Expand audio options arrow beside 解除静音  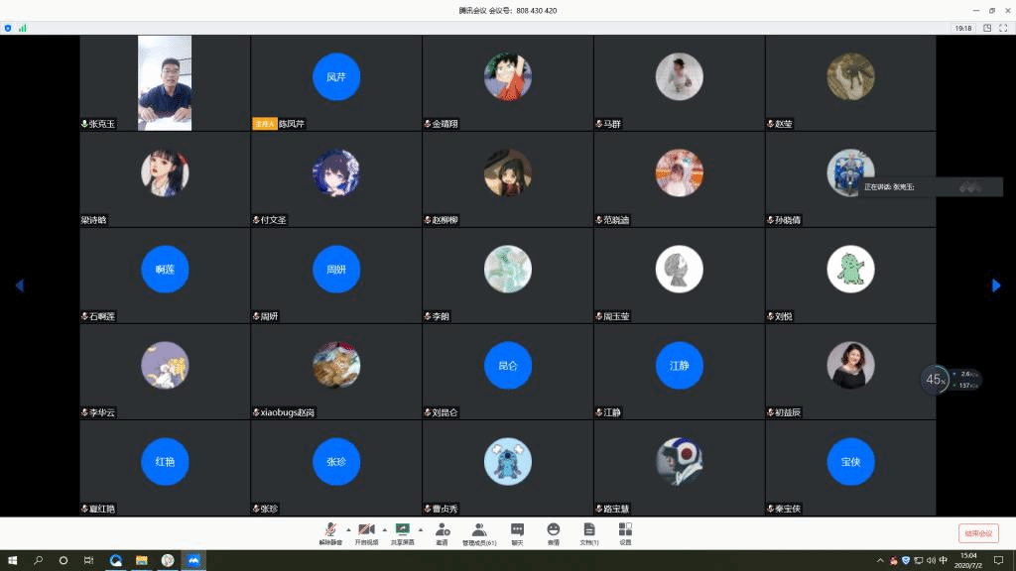(x=347, y=529)
